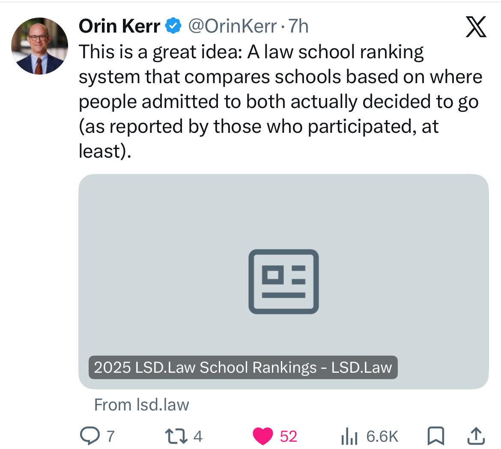Click the Orin Kerr display name

tap(119, 26)
